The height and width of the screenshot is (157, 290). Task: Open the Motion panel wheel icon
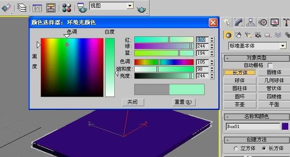pos(263,22)
